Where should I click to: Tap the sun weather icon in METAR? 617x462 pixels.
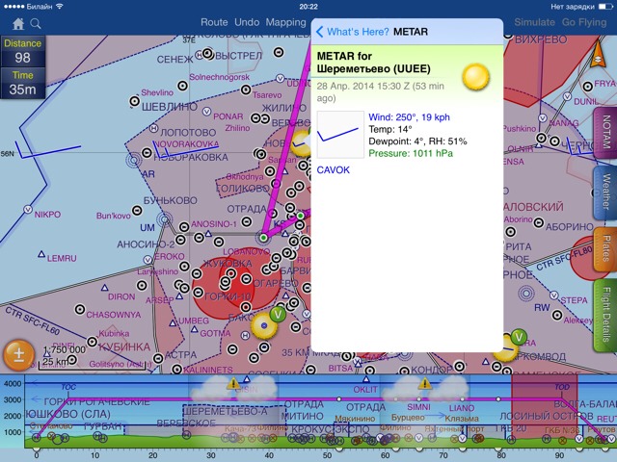click(x=475, y=75)
